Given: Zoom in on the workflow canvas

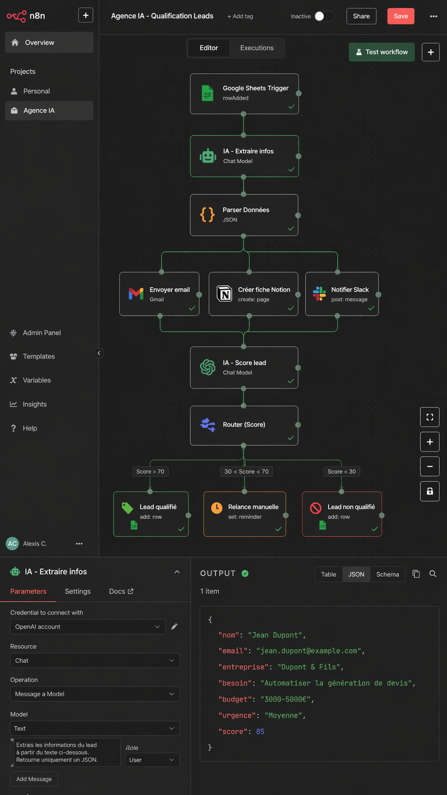Looking at the screenshot, I should [x=429, y=442].
